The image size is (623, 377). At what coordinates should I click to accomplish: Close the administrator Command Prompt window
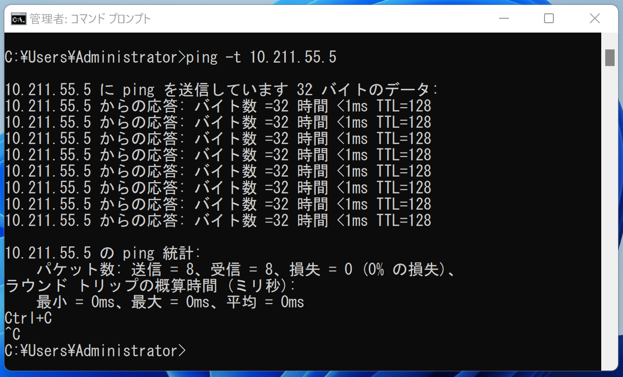tap(594, 19)
